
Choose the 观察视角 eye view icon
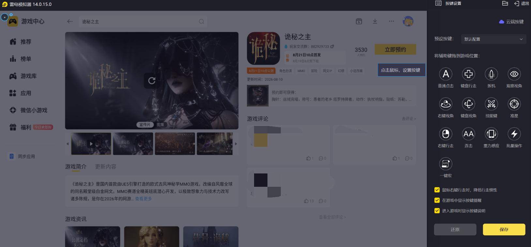[x=514, y=74]
